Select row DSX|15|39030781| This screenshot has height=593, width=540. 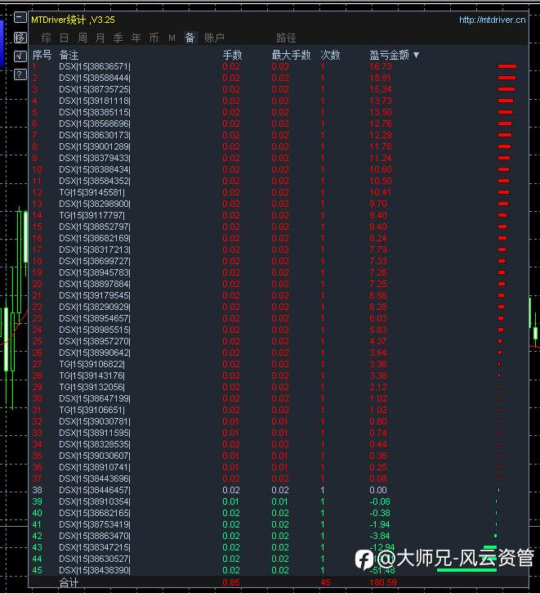pyautogui.click(x=279, y=421)
